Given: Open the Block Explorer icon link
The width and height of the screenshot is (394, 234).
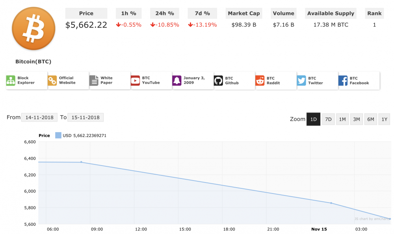Looking at the screenshot, I should (x=11, y=81).
